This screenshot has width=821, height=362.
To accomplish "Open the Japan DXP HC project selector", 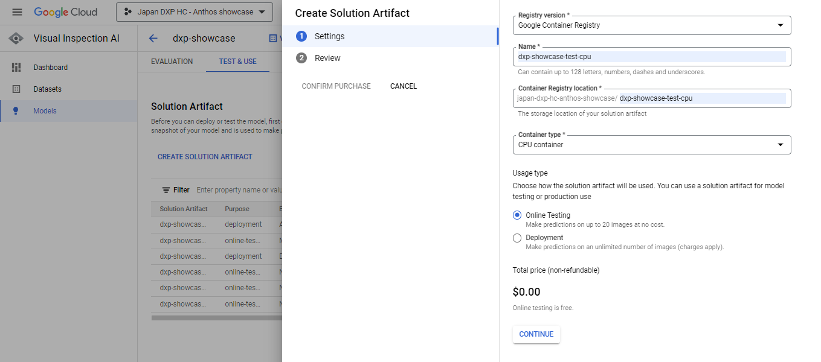I will pyautogui.click(x=195, y=12).
